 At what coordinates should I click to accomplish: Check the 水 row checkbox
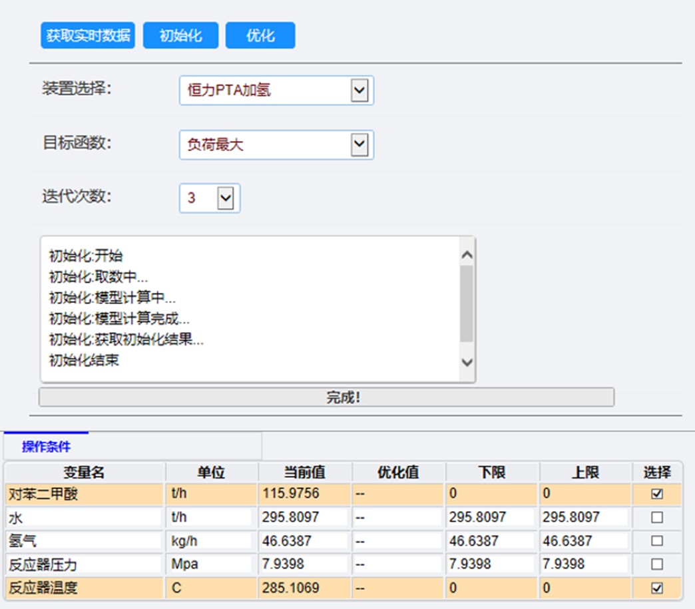pos(656,517)
